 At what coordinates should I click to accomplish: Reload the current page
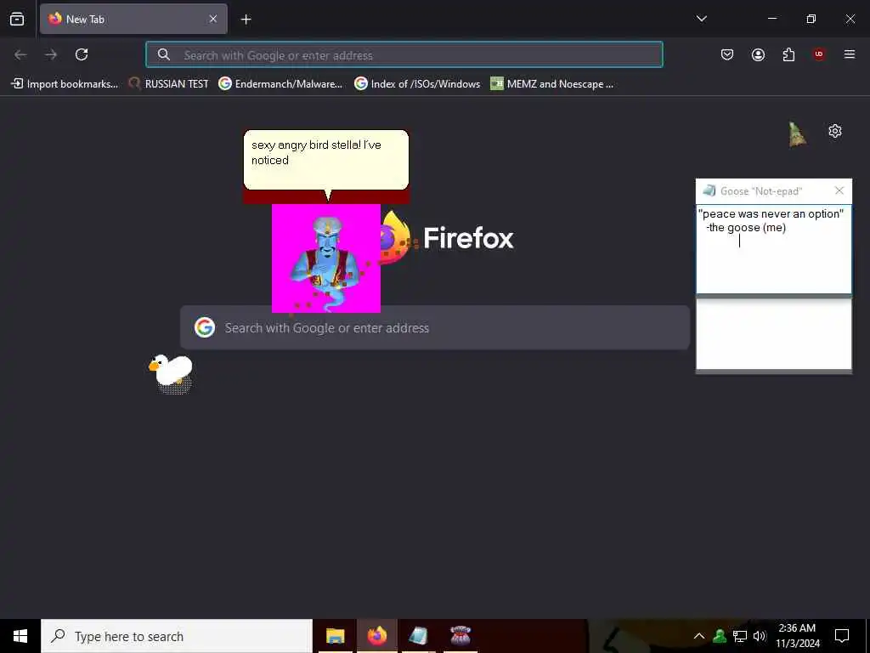82,54
